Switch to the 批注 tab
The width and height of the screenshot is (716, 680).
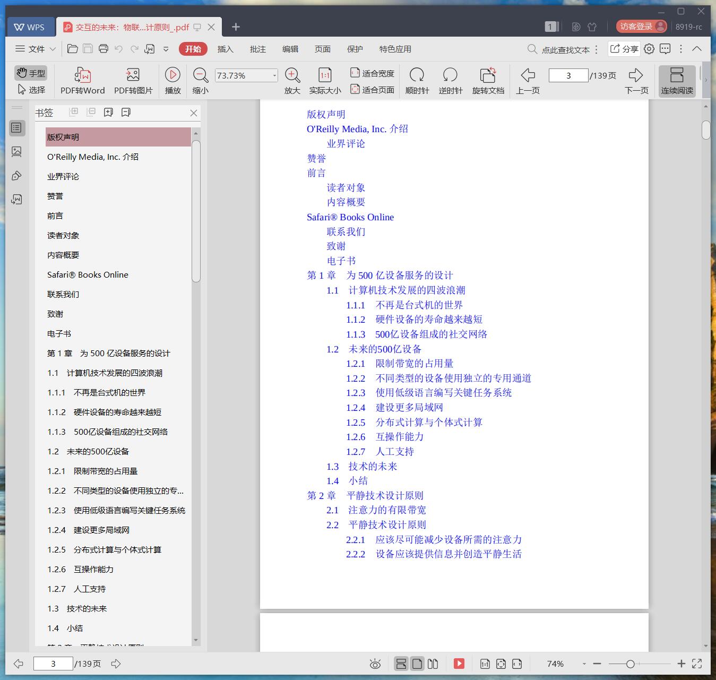[x=257, y=49]
